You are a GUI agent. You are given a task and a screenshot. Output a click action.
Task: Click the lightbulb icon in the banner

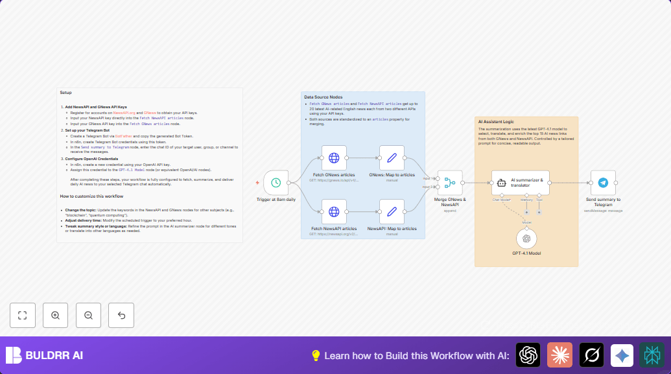(x=316, y=356)
